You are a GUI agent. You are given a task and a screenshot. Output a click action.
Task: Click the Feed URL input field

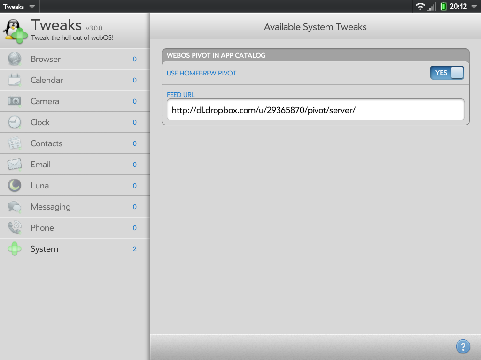click(x=315, y=110)
